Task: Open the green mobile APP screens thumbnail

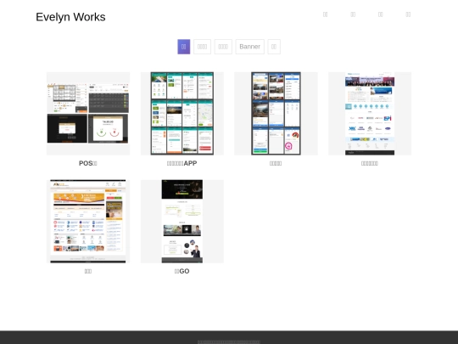Action: (182, 114)
